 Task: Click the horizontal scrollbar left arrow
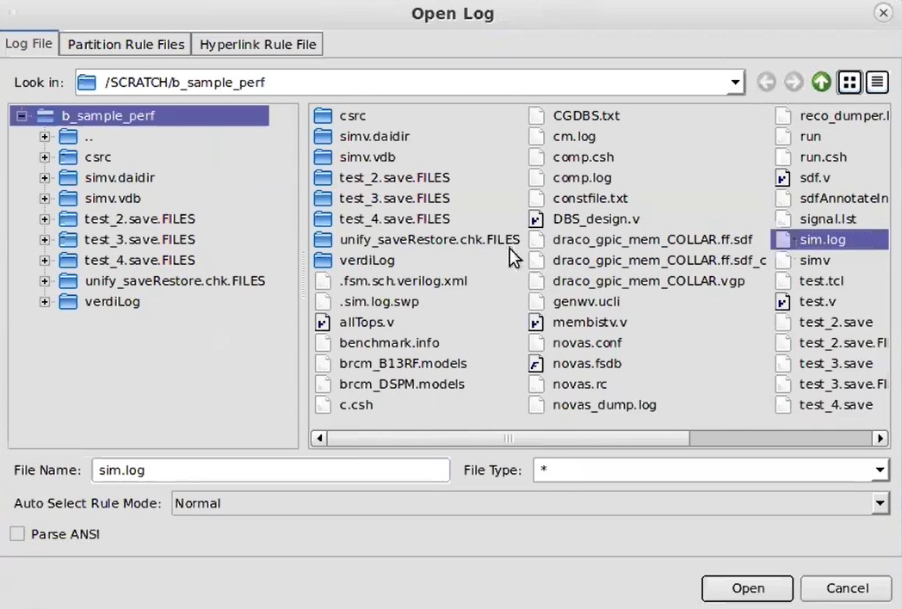click(x=318, y=439)
